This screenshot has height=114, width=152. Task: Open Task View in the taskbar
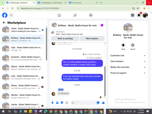(9, 112)
